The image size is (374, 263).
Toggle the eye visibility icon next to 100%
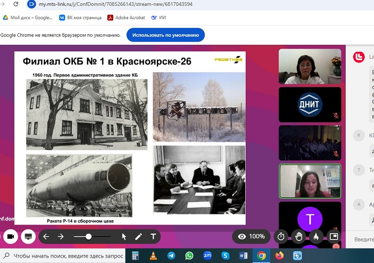242,236
